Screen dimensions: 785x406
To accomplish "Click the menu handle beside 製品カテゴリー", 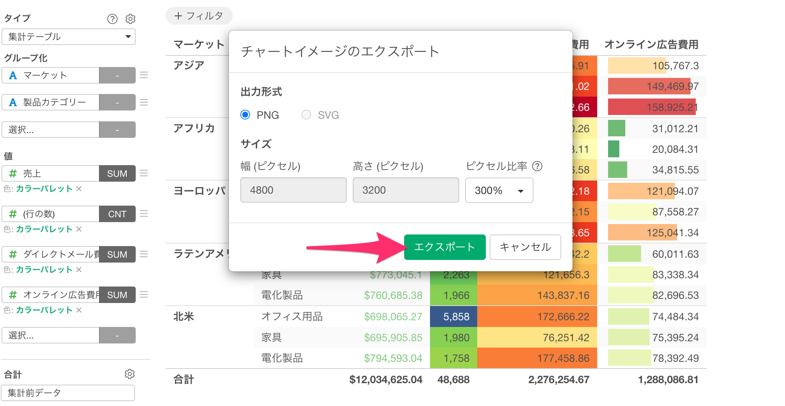I will coord(144,102).
